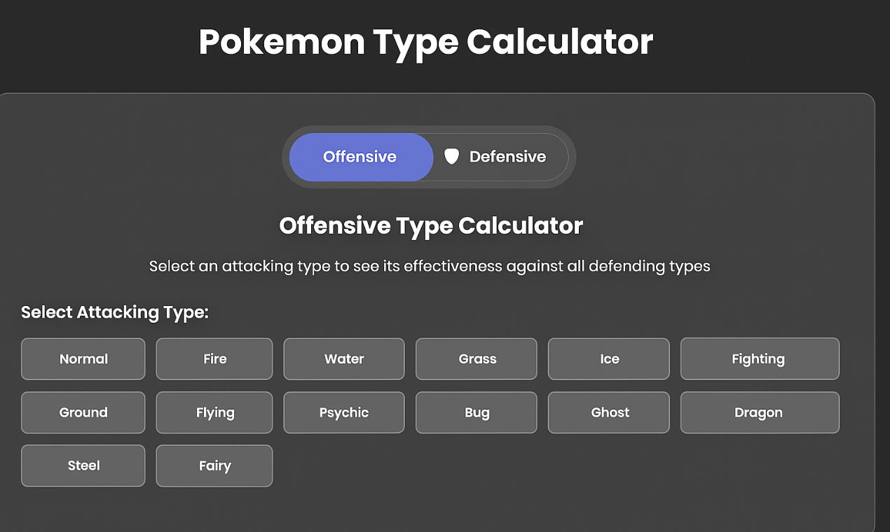
Task: Select Fairy as the attacking type
Action: 214,465
